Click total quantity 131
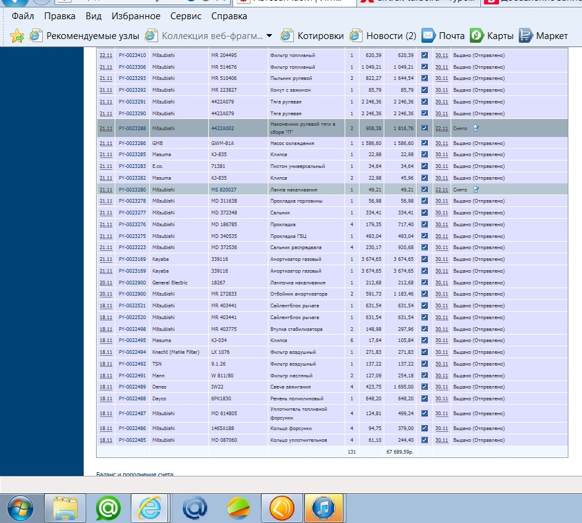The width and height of the screenshot is (582, 523). pos(351,452)
